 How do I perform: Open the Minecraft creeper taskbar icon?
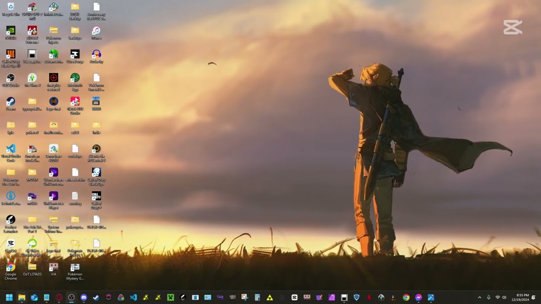pos(170,297)
